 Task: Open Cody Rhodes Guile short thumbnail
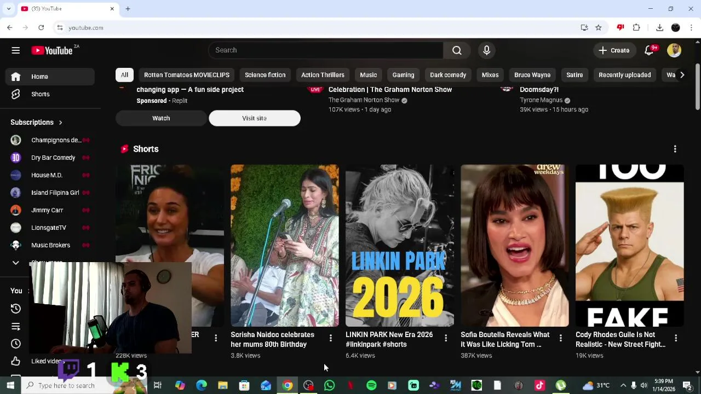click(x=630, y=246)
